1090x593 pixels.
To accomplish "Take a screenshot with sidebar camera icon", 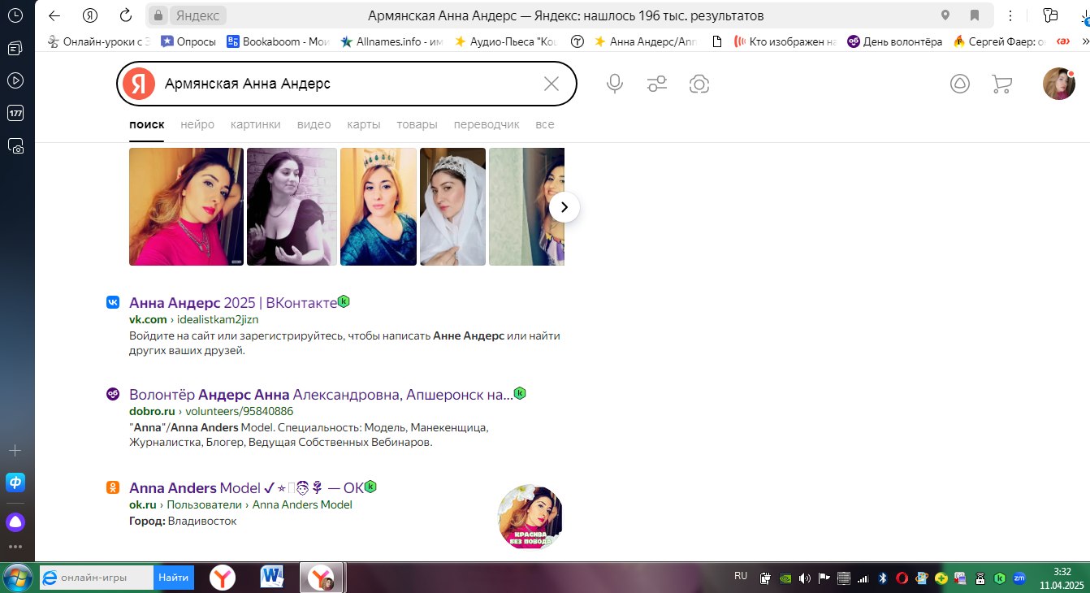I will point(15,146).
